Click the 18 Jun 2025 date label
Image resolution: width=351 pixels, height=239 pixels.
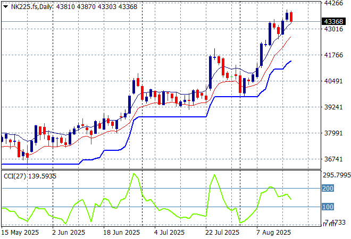coord(121,233)
